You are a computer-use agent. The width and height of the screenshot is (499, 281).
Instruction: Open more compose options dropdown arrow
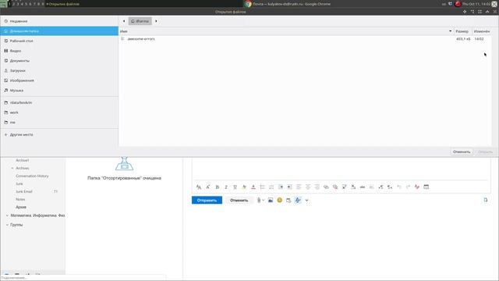306,201
